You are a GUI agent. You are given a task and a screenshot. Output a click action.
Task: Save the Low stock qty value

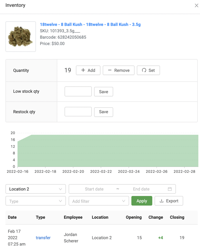[x=103, y=92]
